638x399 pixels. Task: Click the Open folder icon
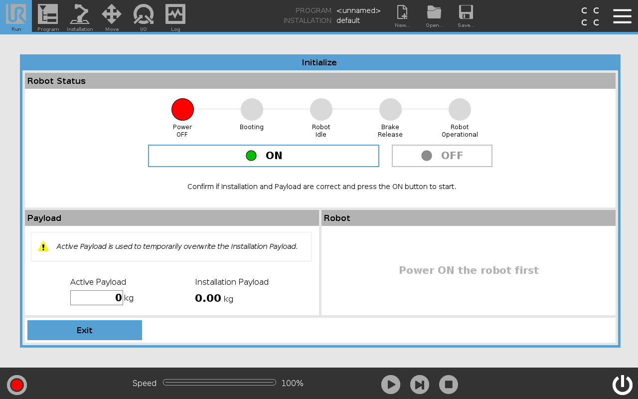point(434,16)
